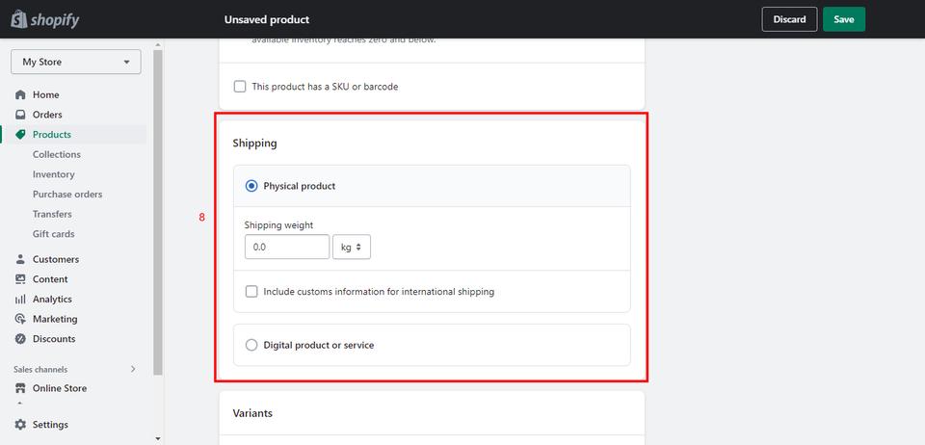The height and width of the screenshot is (445, 925).
Task: Click the Discard button
Action: click(x=789, y=19)
